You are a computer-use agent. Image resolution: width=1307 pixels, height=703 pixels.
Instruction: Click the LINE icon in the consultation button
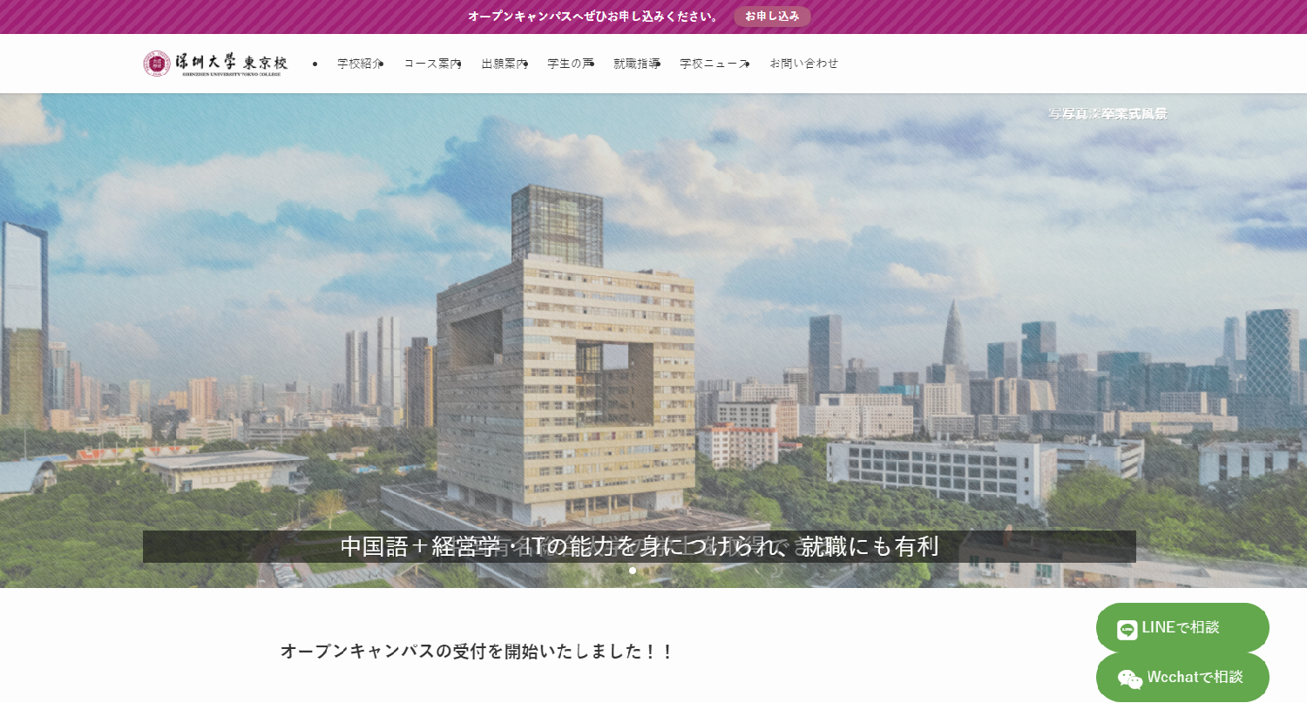tap(1127, 629)
